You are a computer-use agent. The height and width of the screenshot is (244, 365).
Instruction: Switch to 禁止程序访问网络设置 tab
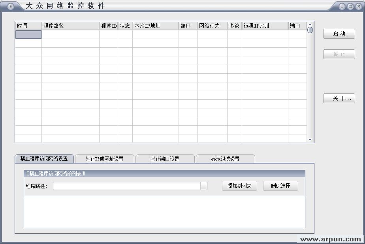pos(44,159)
